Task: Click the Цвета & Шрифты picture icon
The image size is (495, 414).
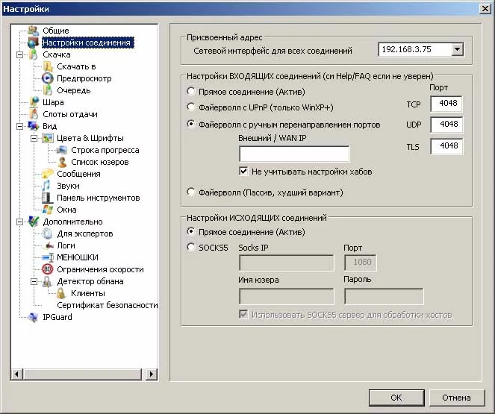Action: point(48,138)
